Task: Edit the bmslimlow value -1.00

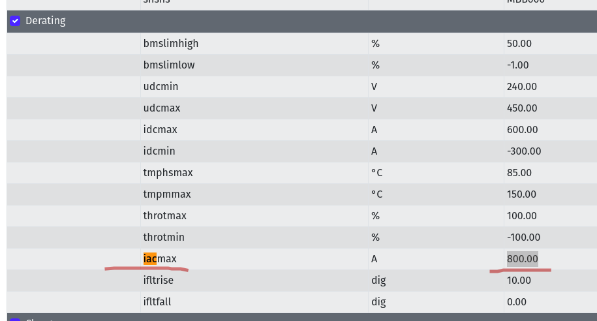Action: [x=517, y=65]
